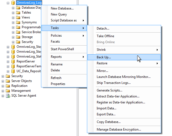Screen dimensions: 172x136
Task: Click the Synonyms folder icon
Action: tap(18, 22)
